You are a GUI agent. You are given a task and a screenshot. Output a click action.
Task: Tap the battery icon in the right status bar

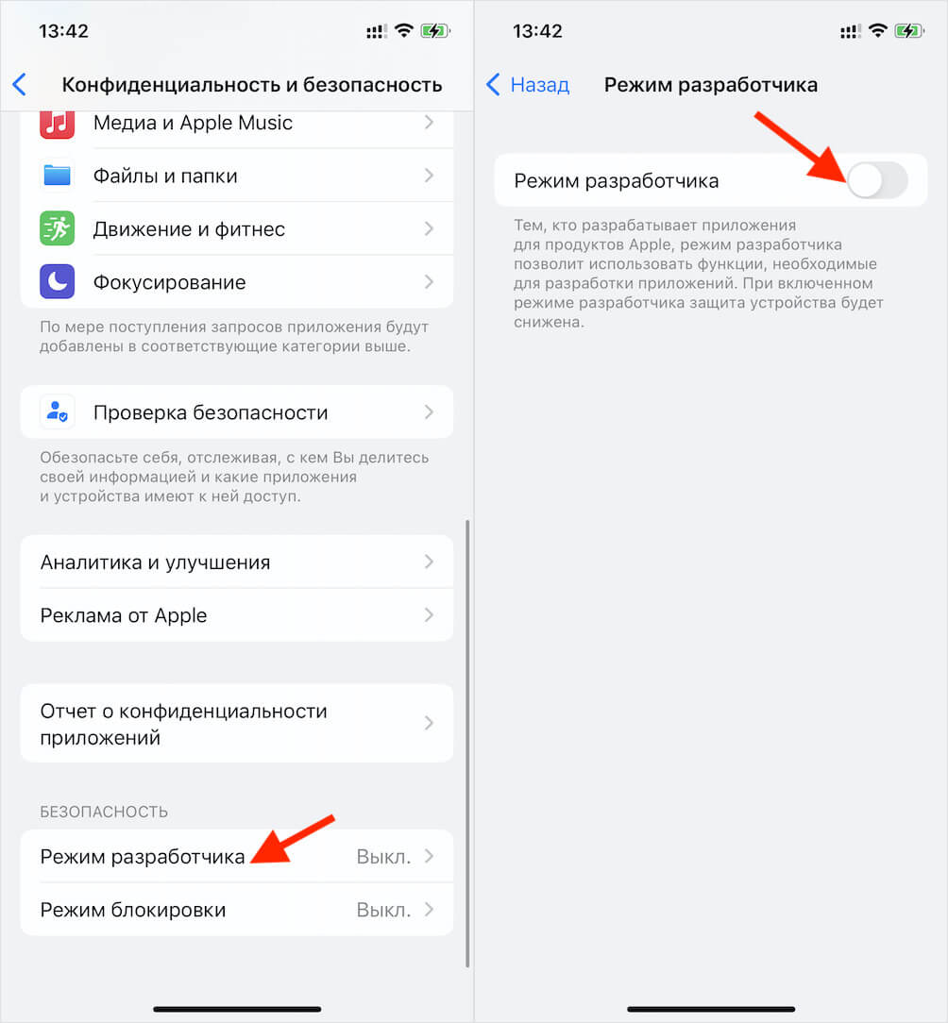[909, 30]
